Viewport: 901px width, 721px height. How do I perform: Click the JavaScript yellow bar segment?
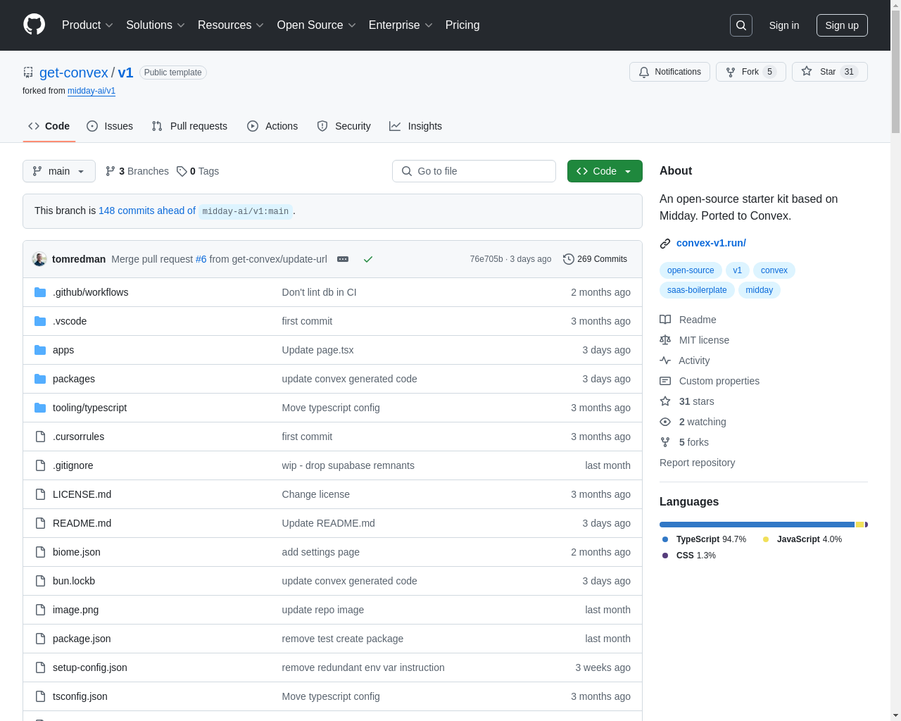[859, 525]
